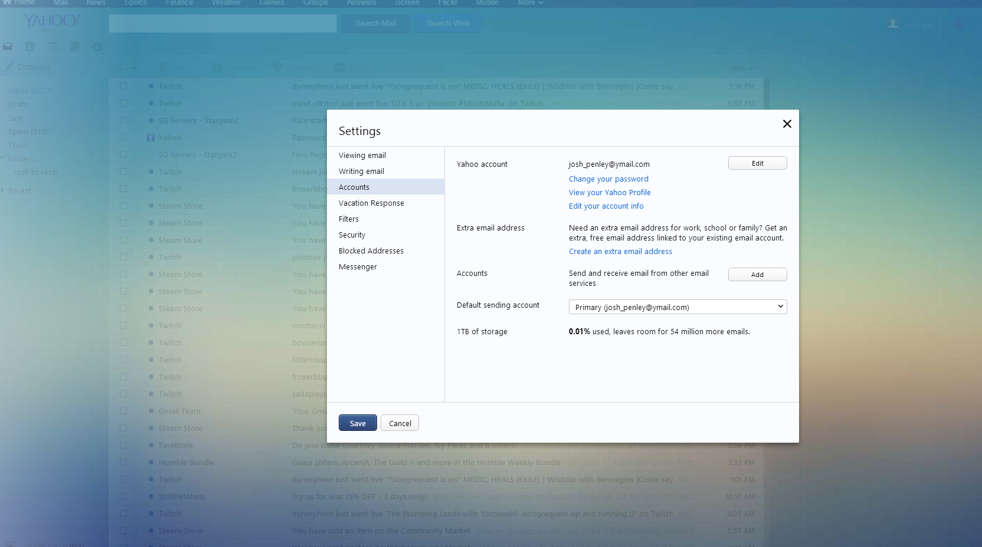Open the Calendar icon
The height and width of the screenshot is (547, 982).
coord(52,47)
